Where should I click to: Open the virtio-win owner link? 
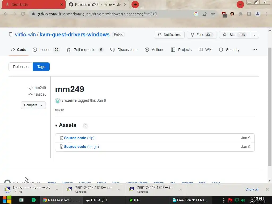click(x=25, y=35)
